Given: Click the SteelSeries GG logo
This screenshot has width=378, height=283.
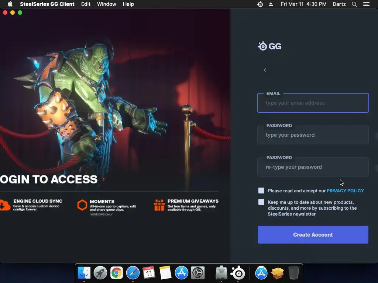Looking at the screenshot, I should tap(269, 46).
